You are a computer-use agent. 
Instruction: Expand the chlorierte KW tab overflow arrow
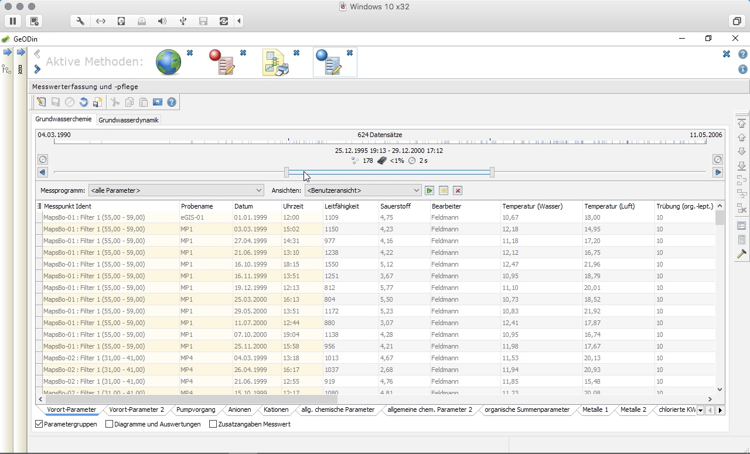pos(700,410)
